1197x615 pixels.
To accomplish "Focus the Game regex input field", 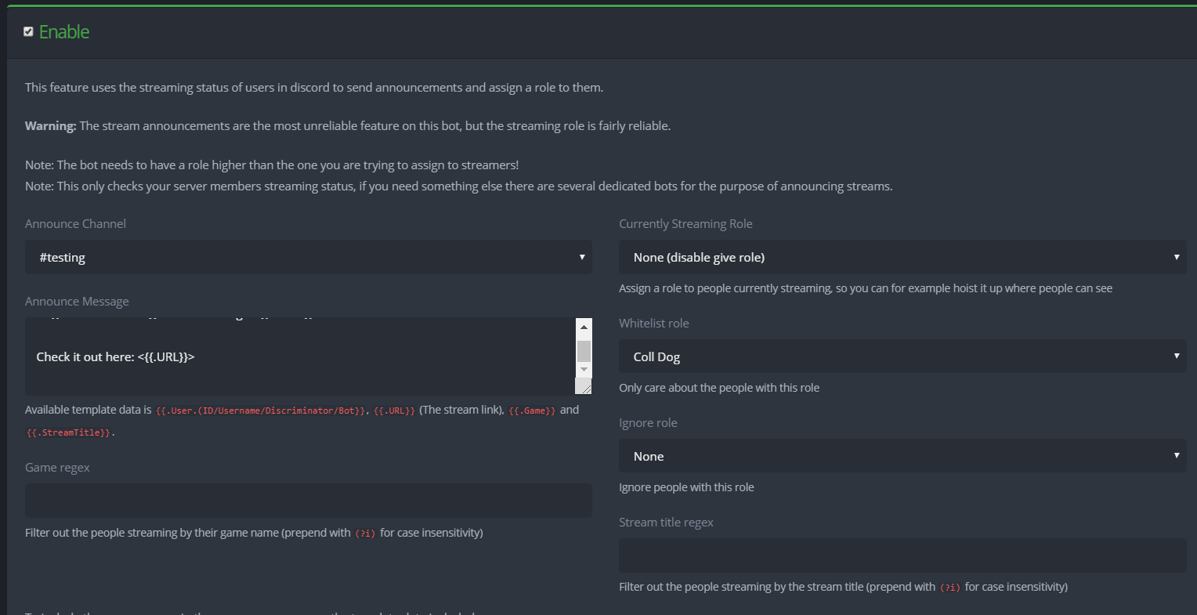I will (x=308, y=501).
